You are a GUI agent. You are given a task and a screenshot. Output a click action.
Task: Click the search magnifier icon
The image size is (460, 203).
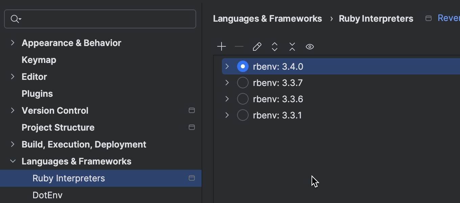click(15, 19)
